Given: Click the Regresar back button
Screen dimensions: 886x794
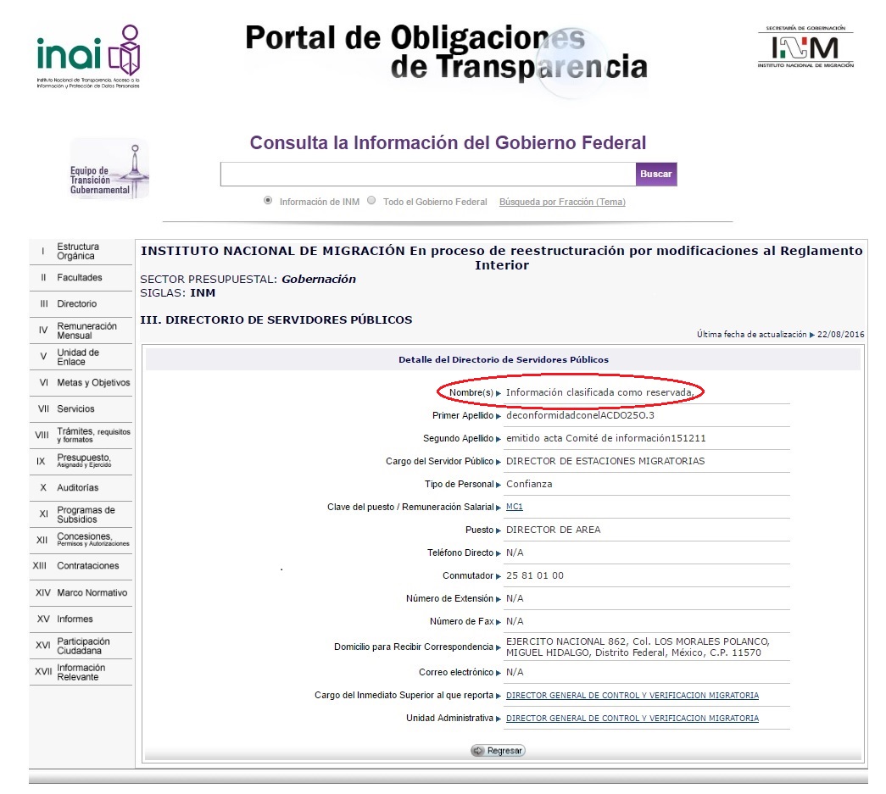Looking at the screenshot, I should [x=498, y=751].
